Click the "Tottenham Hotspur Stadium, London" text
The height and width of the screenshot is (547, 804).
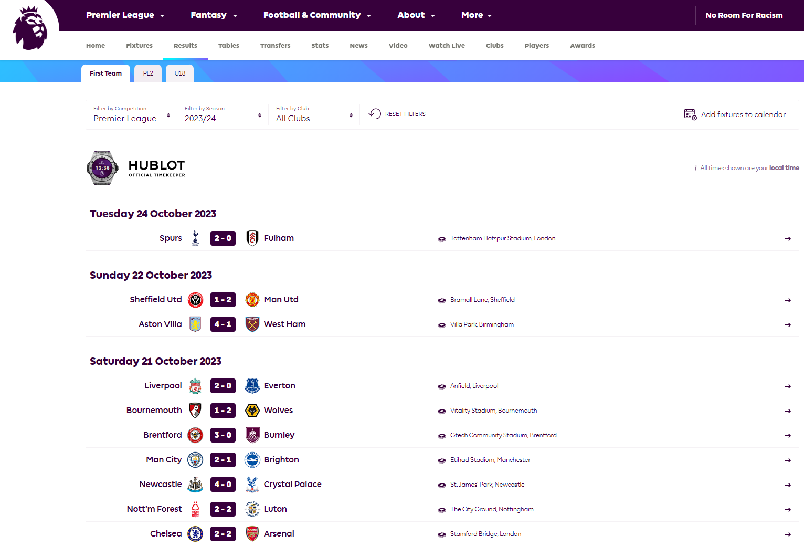tap(503, 238)
